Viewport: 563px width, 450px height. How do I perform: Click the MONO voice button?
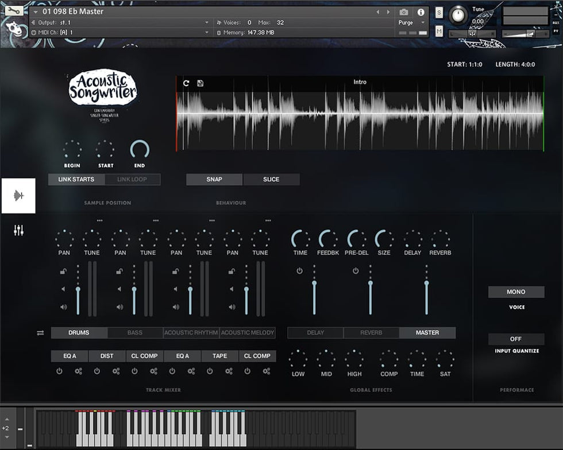tap(516, 292)
